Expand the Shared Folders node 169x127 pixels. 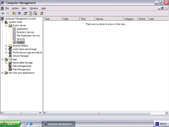tap(6, 46)
